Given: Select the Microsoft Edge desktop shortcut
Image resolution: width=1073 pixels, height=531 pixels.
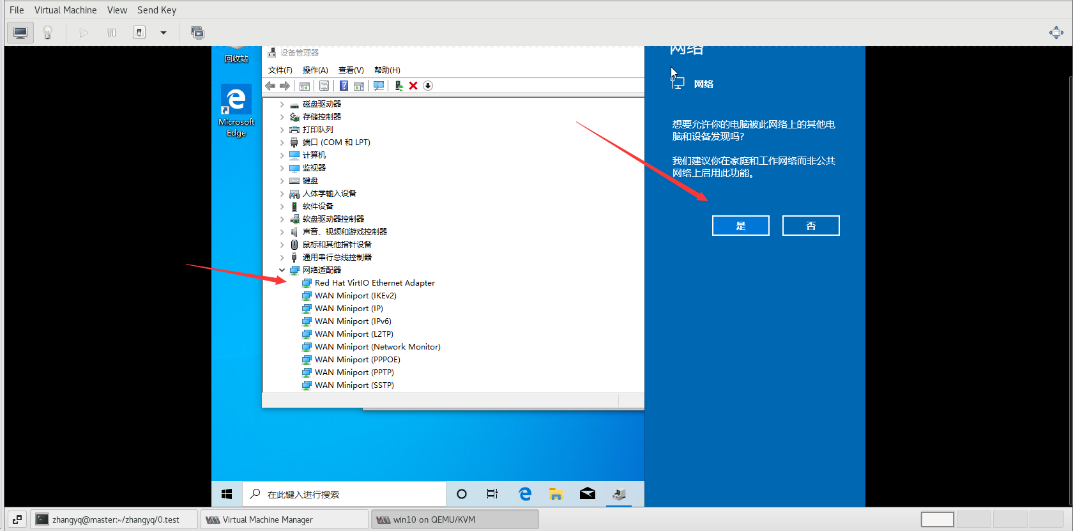Looking at the screenshot, I should pos(236,111).
